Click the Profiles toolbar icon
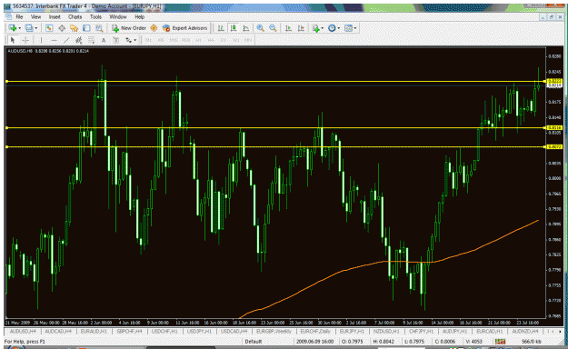The image size is (568, 349). pyautogui.click(x=29, y=28)
